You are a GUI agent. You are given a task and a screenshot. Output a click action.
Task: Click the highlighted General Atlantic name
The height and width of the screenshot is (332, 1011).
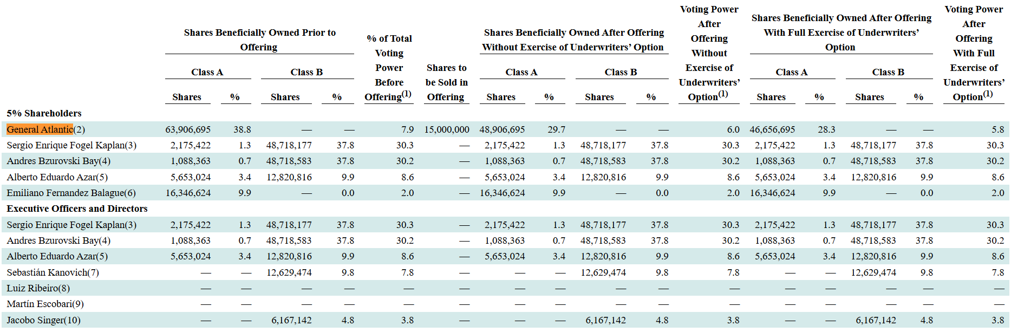coord(40,129)
